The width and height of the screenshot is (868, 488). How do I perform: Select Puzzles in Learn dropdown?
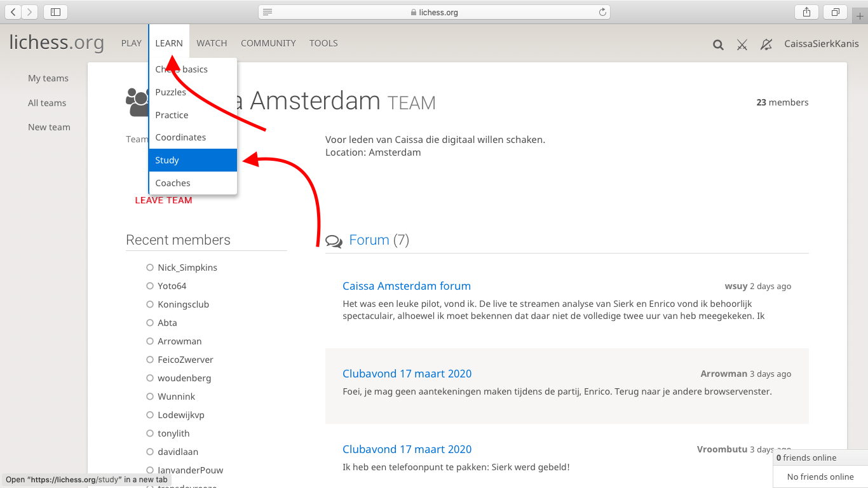click(x=193, y=92)
